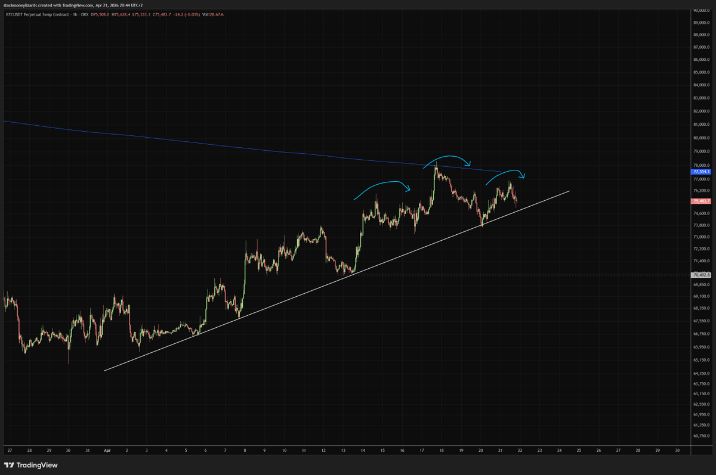Image resolution: width=716 pixels, height=475 pixels.
Task: Select the gray 70,492.8 price label
Action: point(700,275)
